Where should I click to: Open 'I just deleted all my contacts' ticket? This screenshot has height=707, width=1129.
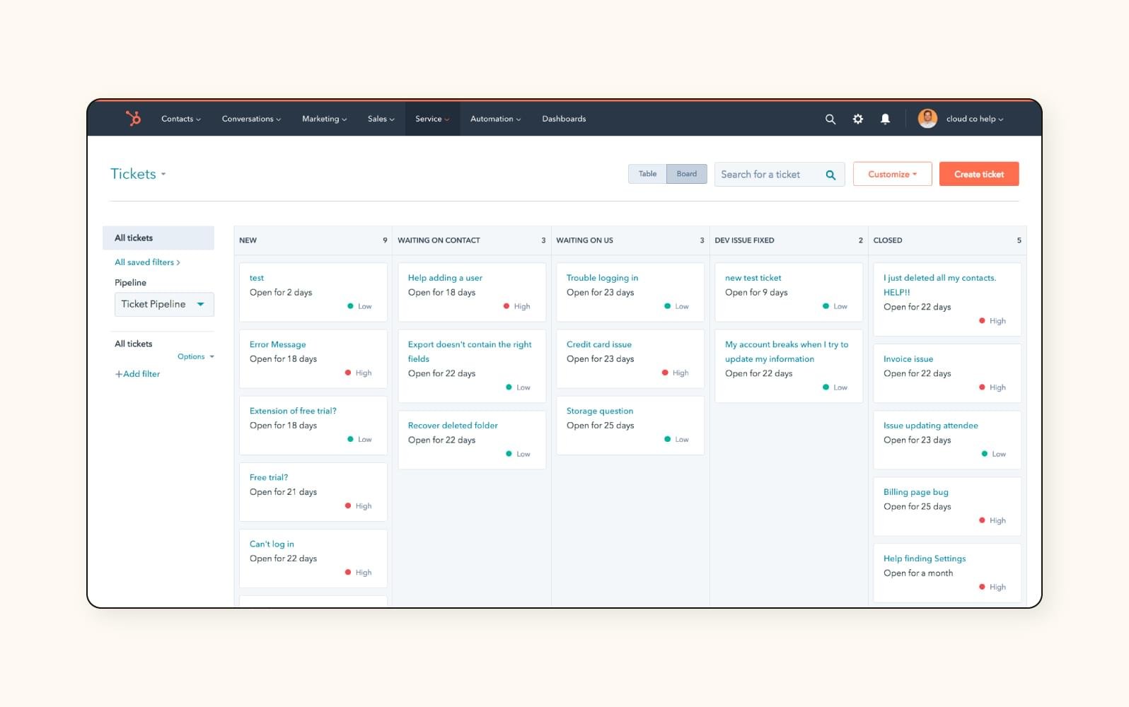(939, 285)
